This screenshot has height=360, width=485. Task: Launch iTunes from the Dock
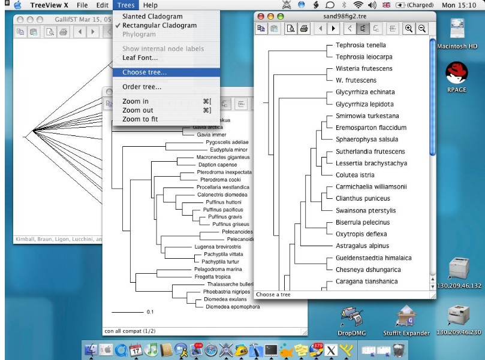point(151,350)
